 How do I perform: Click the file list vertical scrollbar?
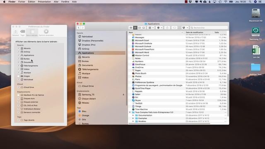tap(228, 95)
